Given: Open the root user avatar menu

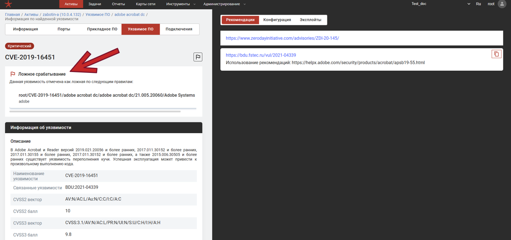Looking at the screenshot, I should (502, 4).
